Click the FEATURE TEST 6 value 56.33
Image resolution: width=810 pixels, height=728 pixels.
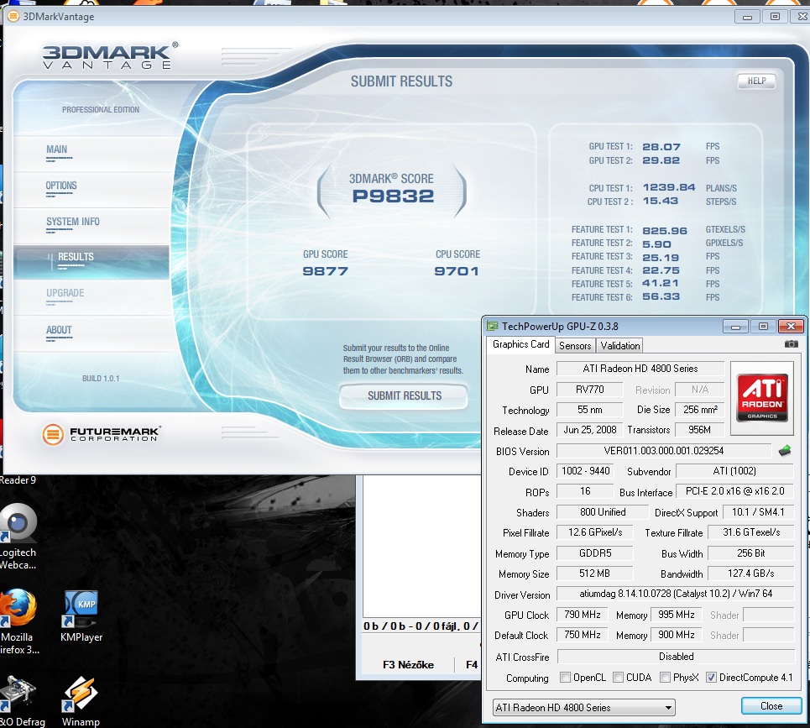(661, 296)
